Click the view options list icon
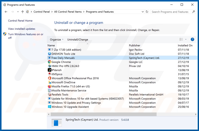Image resolution: width=199 pixels, height=131 pixels. point(181,40)
